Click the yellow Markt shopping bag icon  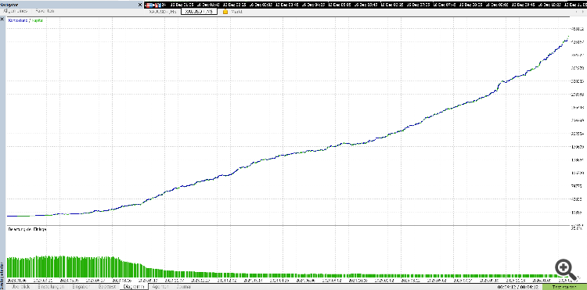pos(225,12)
